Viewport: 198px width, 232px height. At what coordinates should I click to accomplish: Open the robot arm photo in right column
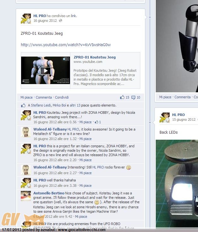(x=177, y=46)
